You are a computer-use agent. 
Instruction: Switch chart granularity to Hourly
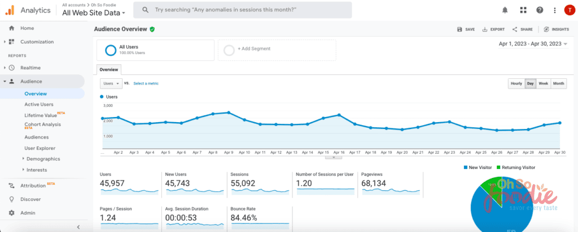coord(516,83)
